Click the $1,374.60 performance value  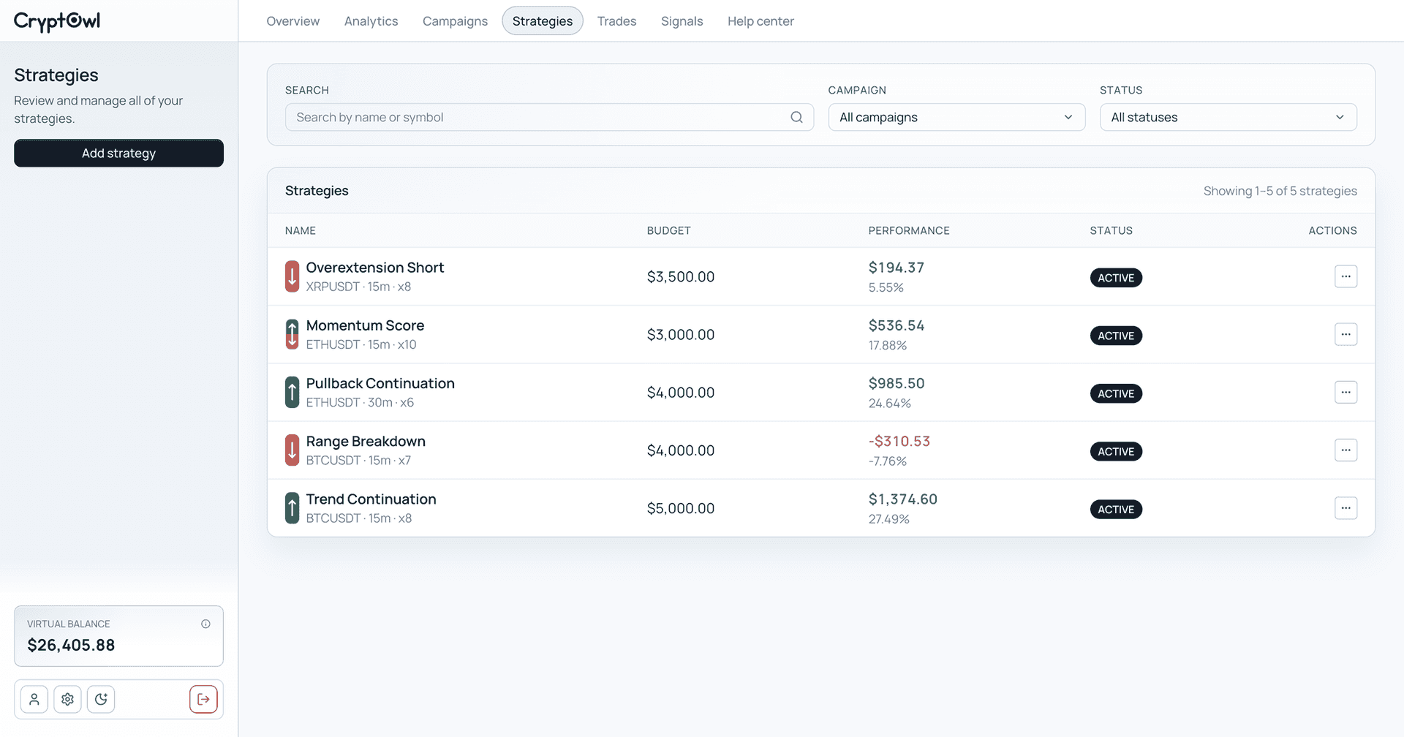pos(903,499)
